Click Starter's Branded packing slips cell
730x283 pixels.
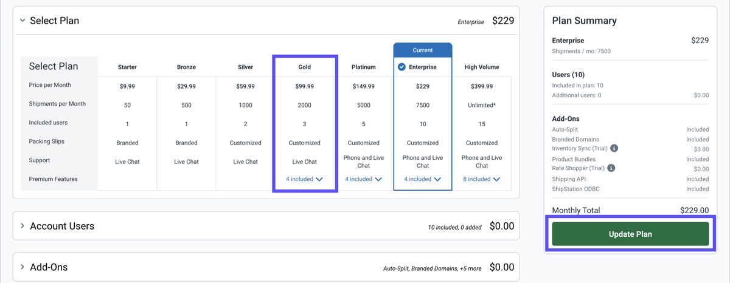pos(127,143)
